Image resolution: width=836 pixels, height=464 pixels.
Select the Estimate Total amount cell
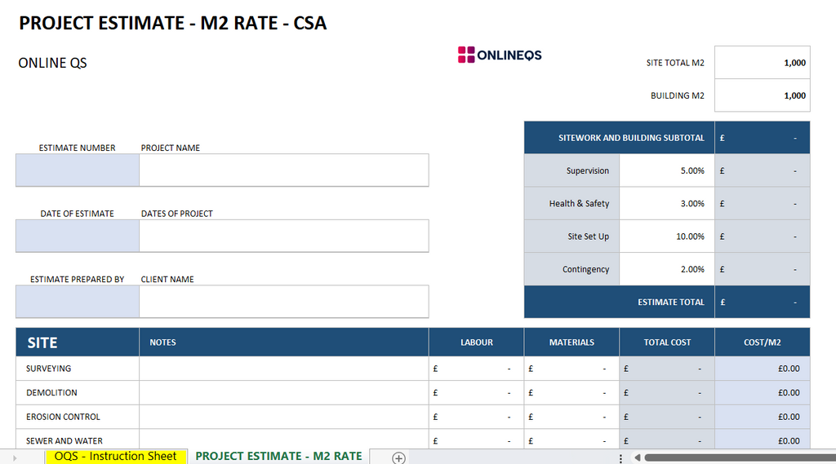pos(763,302)
